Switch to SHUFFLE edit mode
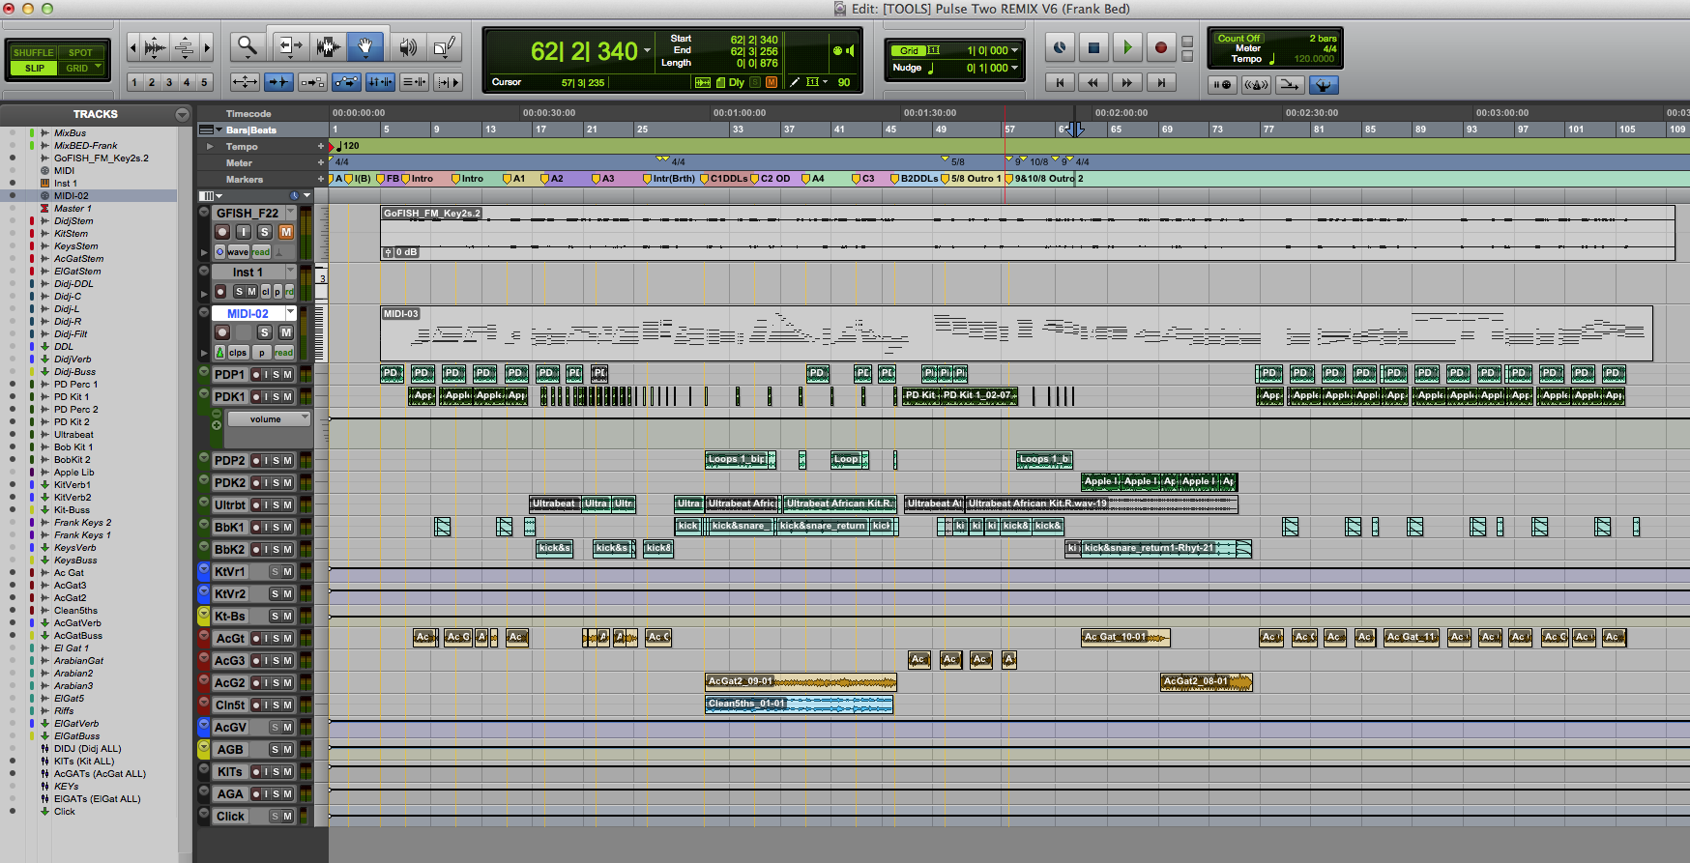1690x863 pixels. (34, 53)
